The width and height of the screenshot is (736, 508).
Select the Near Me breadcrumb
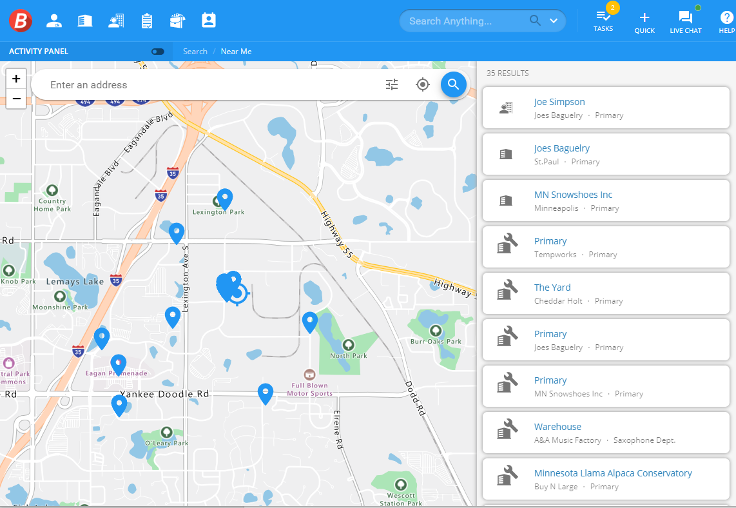(236, 52)
